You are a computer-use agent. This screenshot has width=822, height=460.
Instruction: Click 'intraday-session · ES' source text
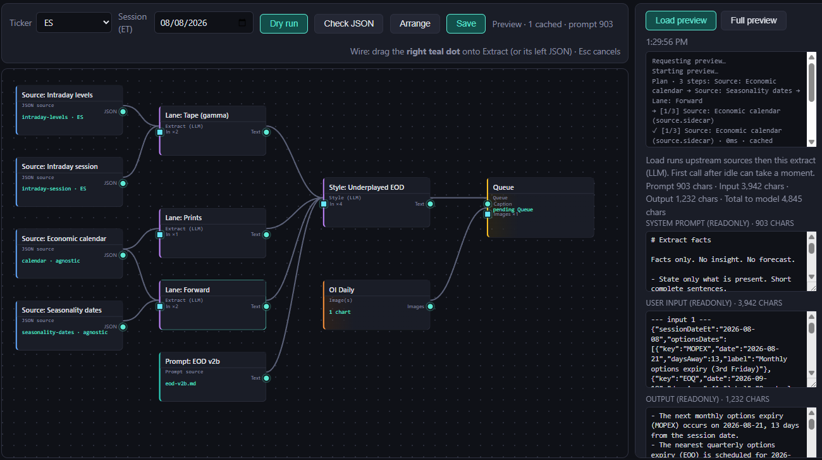click(54, 189)
